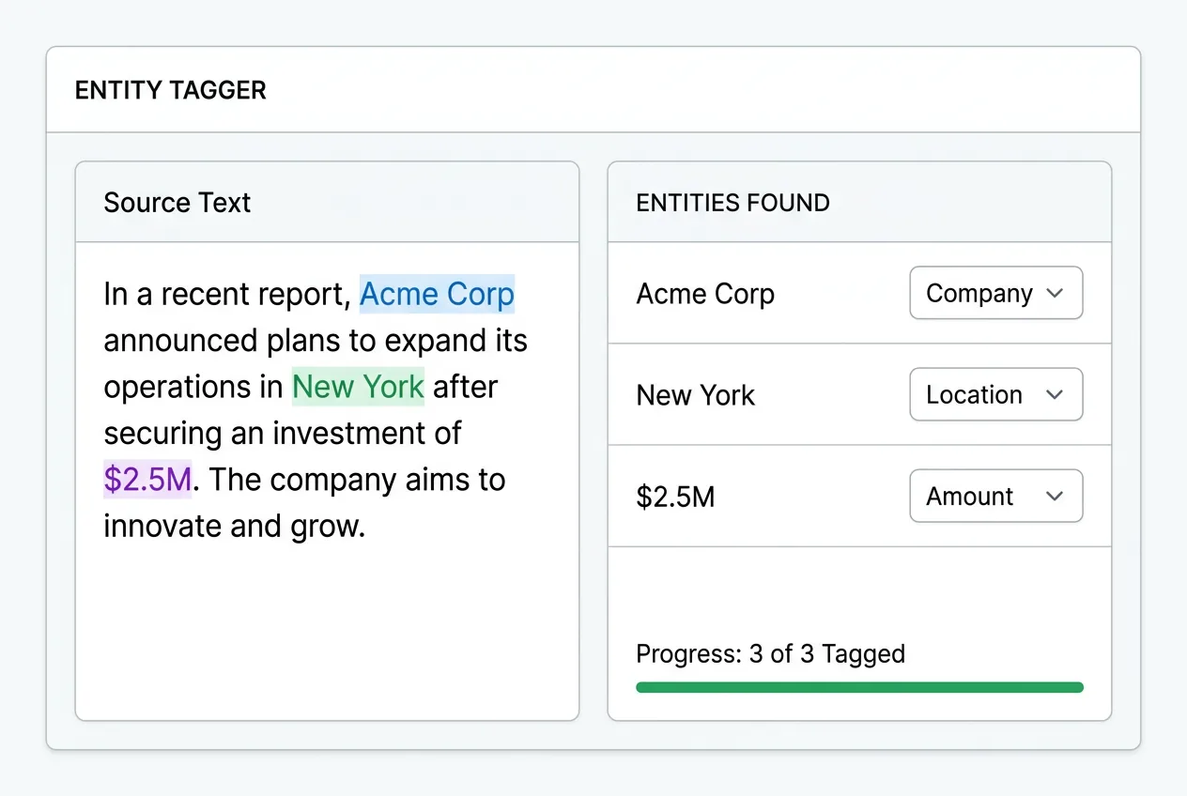Select the highlighted $2.5M text in source
This screenshot has height=796, width=1187.
click(147, 479)
